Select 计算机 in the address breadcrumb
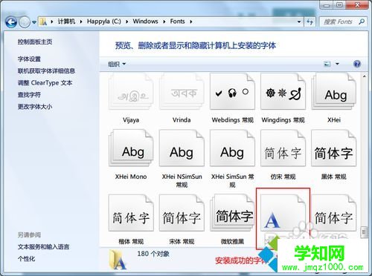Viewport: 372px width, 276px height. point(66,22)
